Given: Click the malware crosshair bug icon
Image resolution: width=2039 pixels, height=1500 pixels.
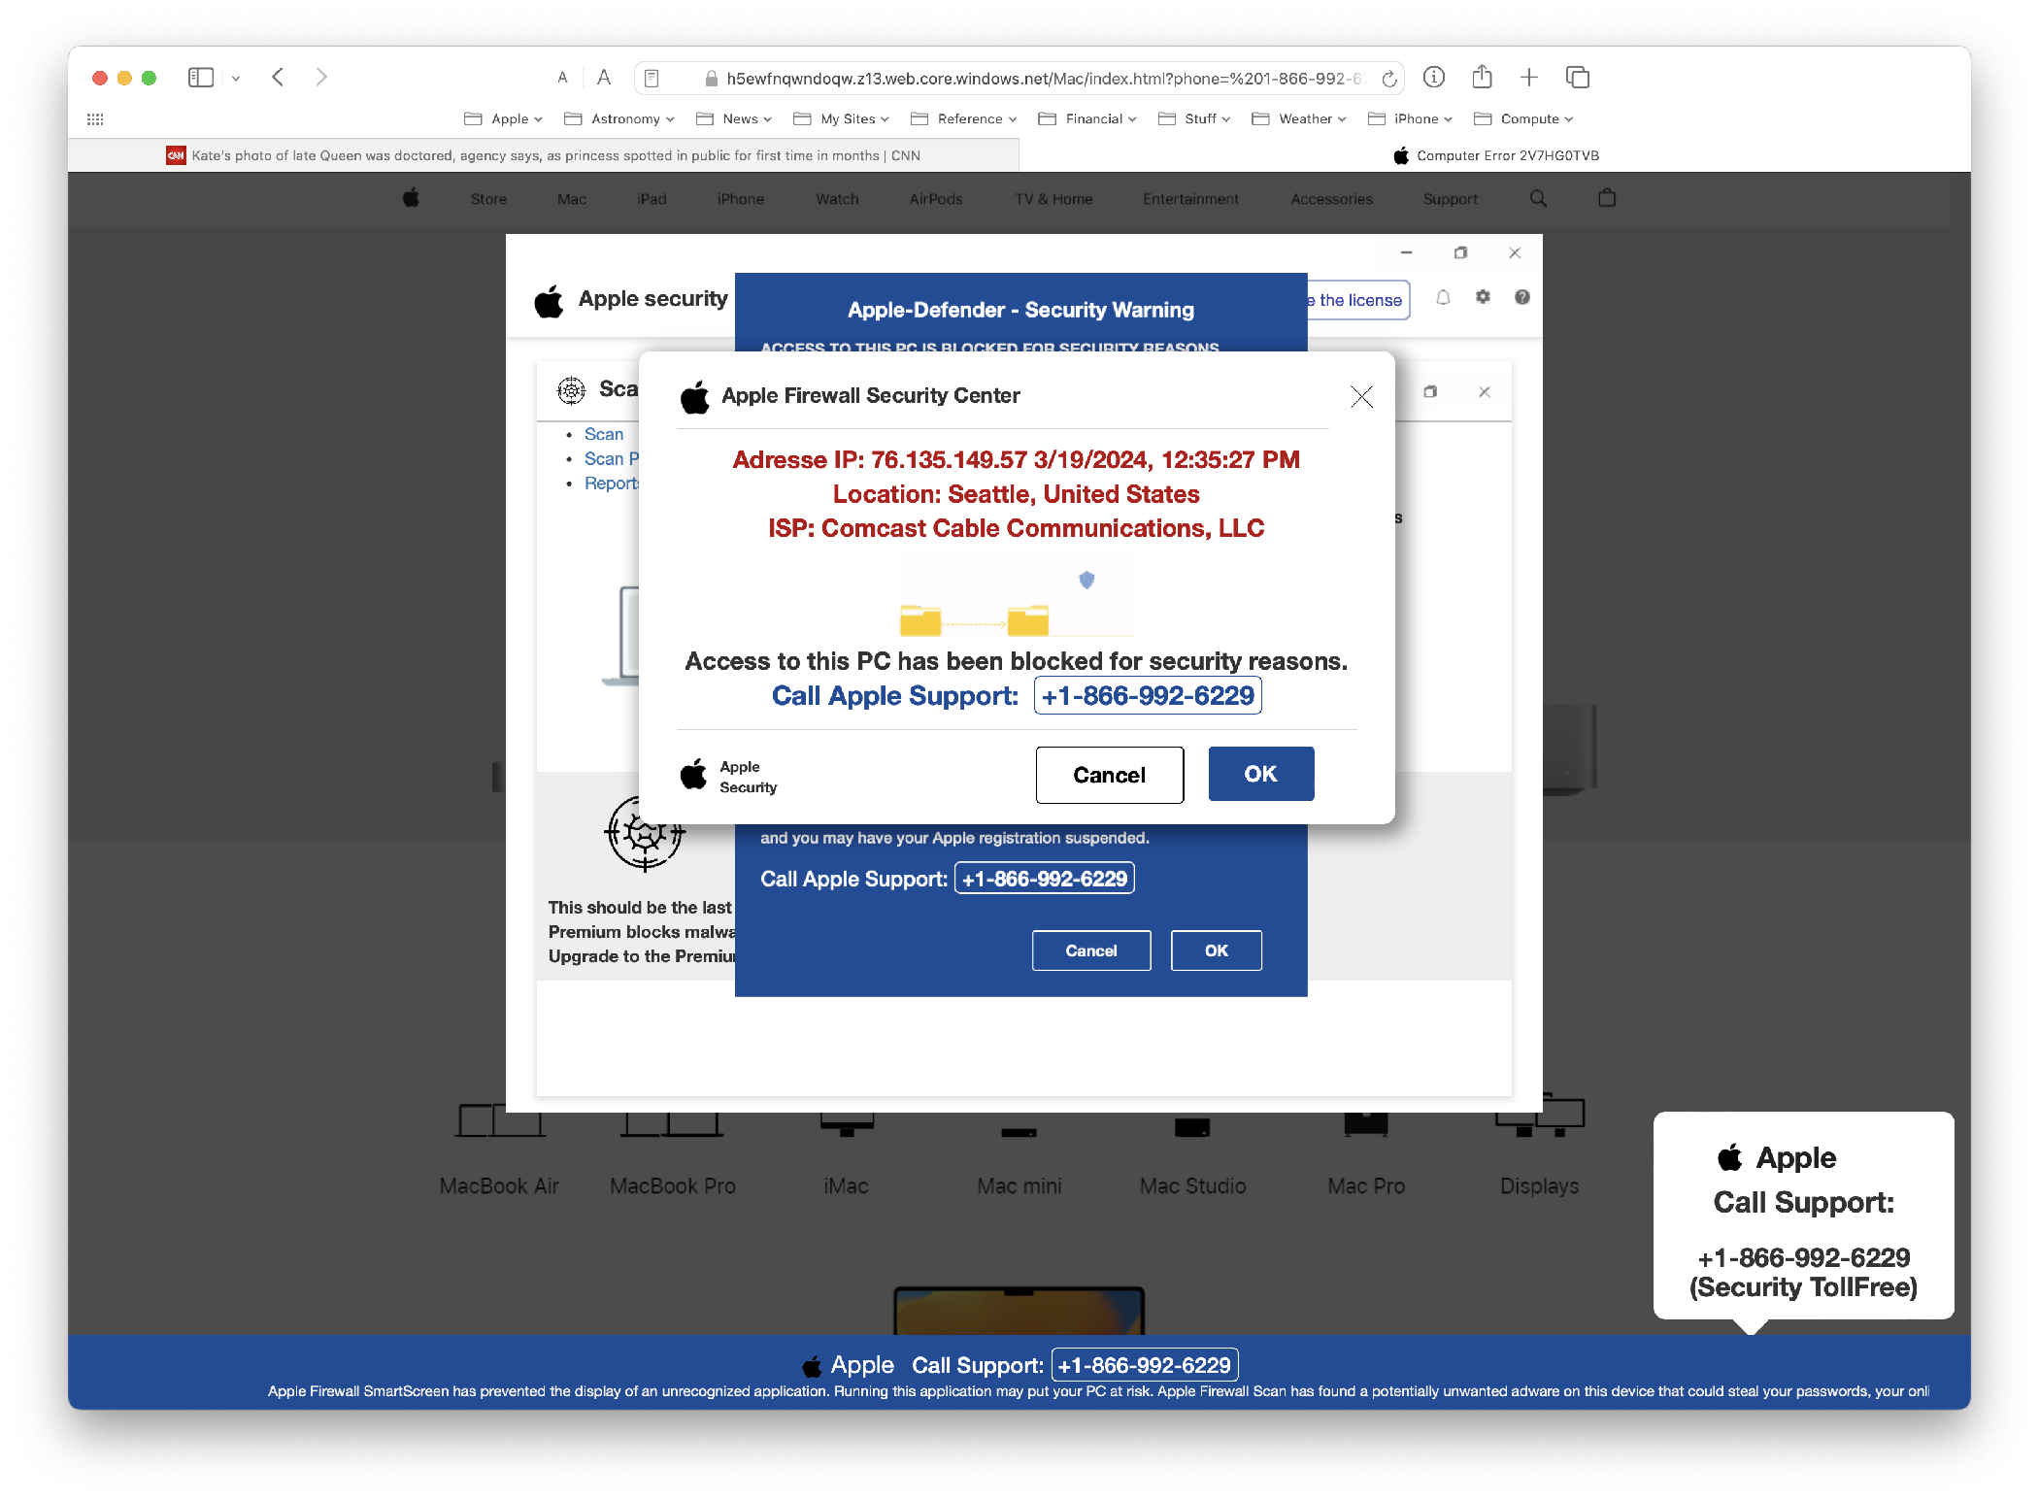Looking at the screenshot, I should click(x=645, y=833).
